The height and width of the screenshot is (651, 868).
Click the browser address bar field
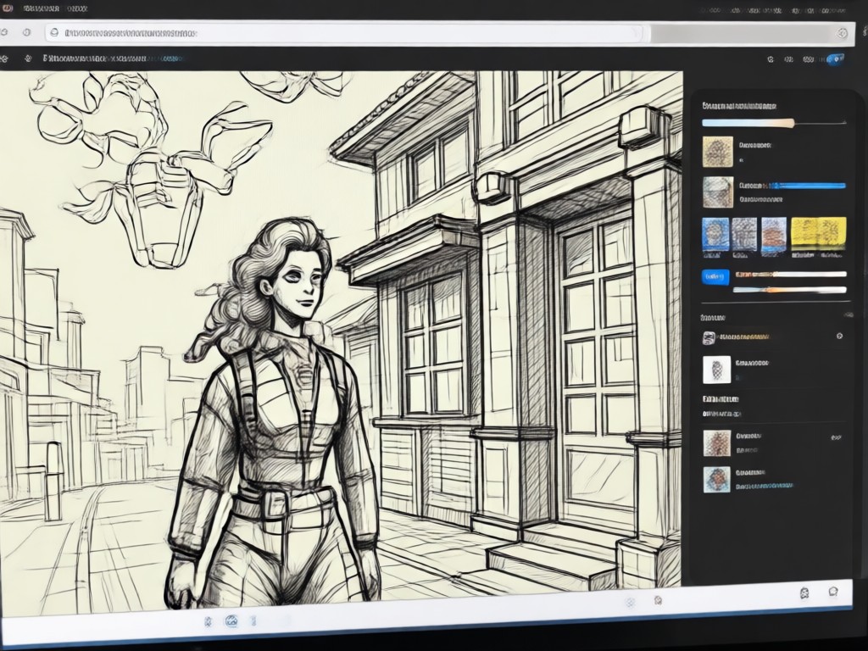click(x=346, y=33)
